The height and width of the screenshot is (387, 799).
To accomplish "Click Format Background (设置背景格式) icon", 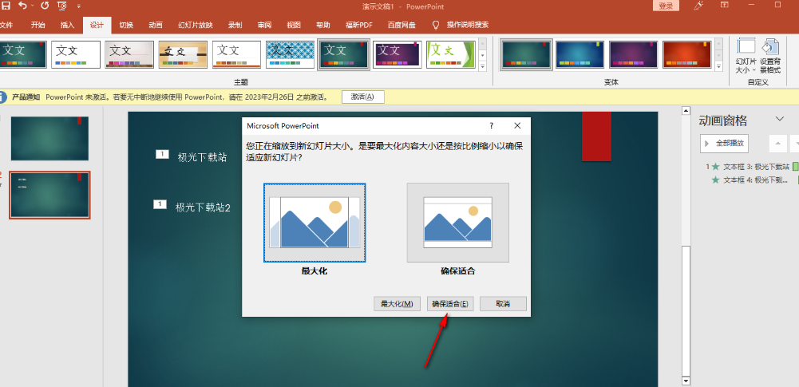I will click(770, 55).
